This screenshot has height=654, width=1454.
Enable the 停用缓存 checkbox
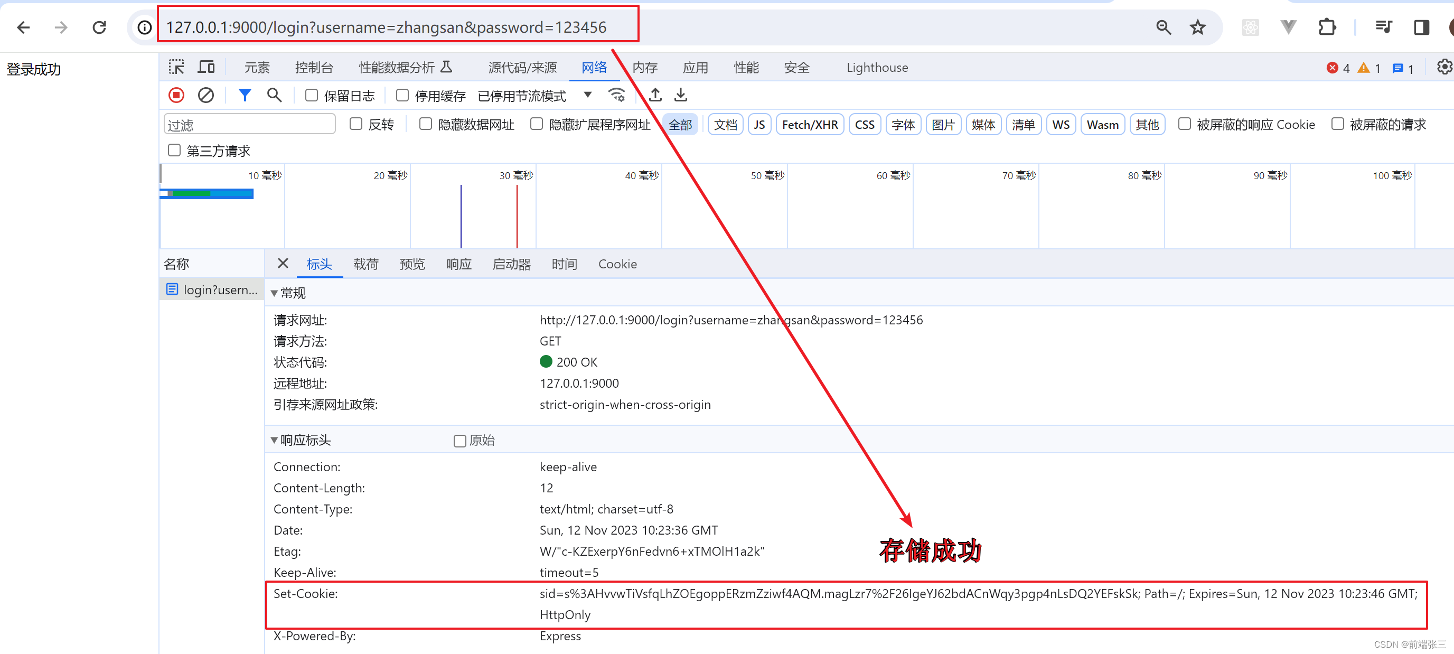click(402, 96)
